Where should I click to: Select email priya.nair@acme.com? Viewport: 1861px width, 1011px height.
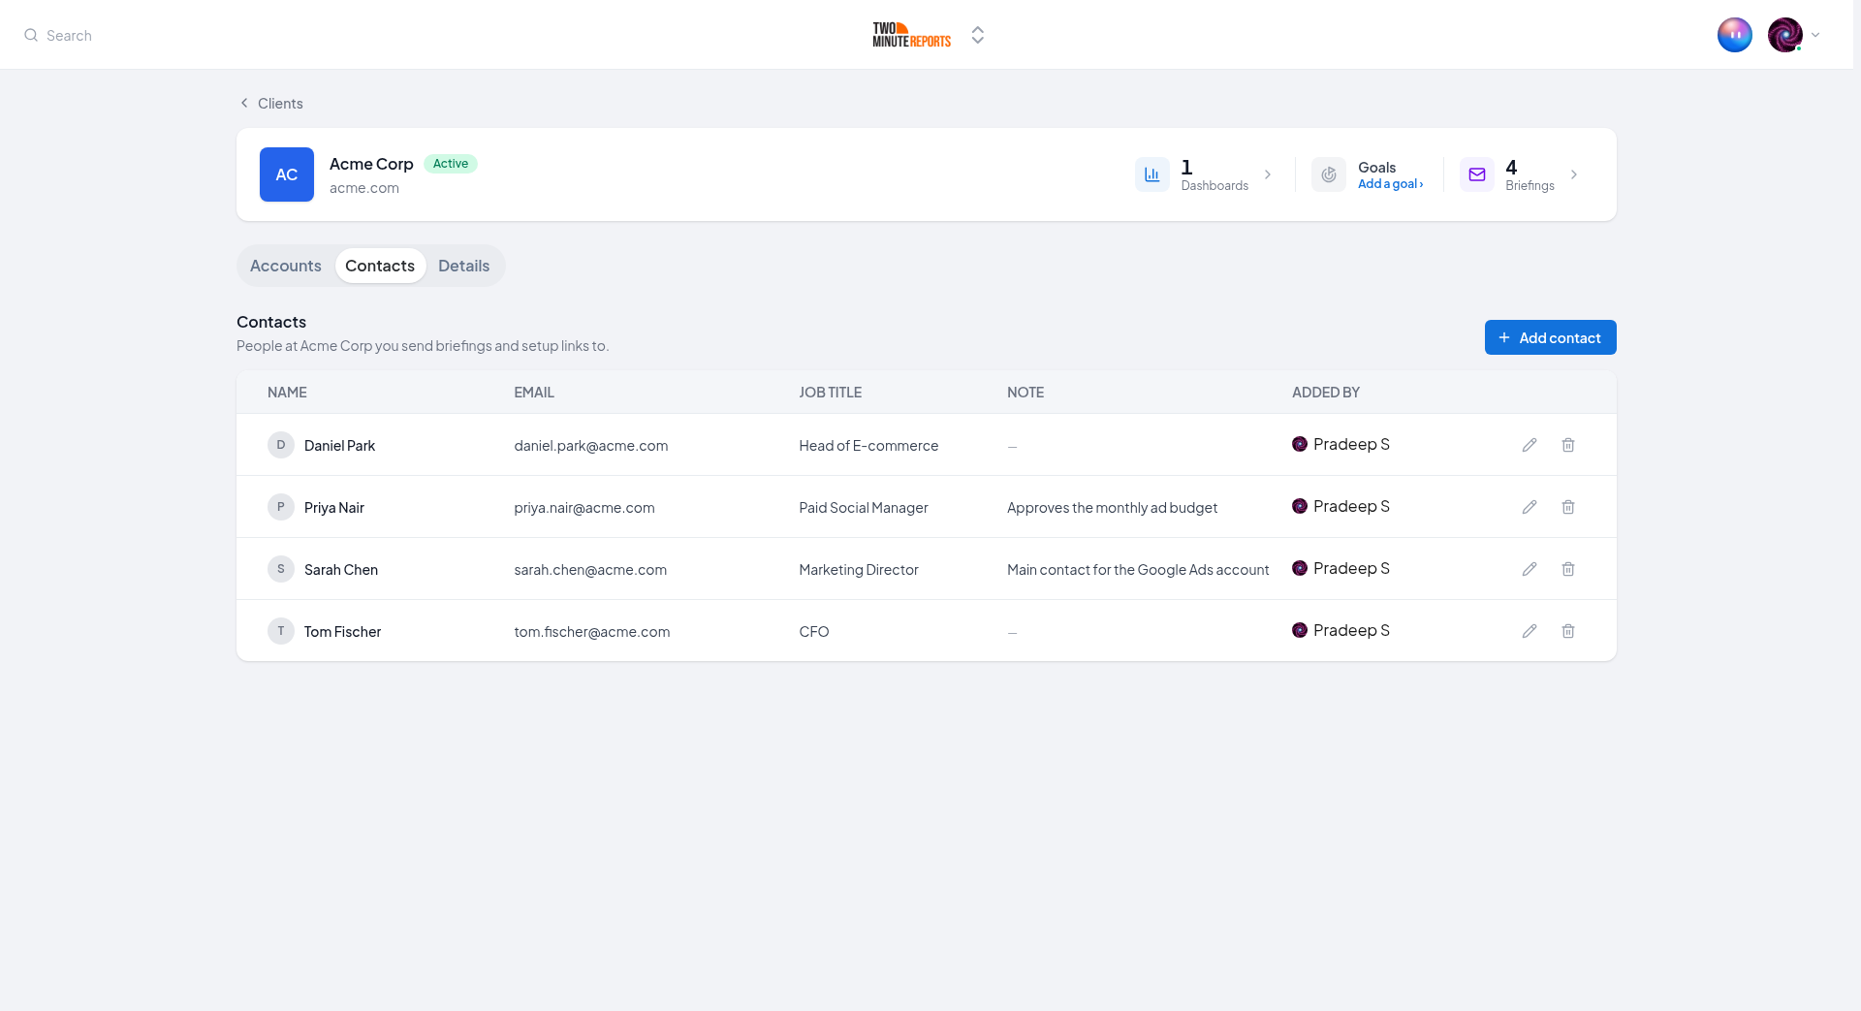pos(584,508)
